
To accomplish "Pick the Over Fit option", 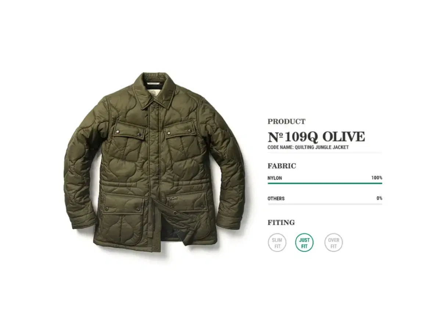I will [x=333, y=243].
